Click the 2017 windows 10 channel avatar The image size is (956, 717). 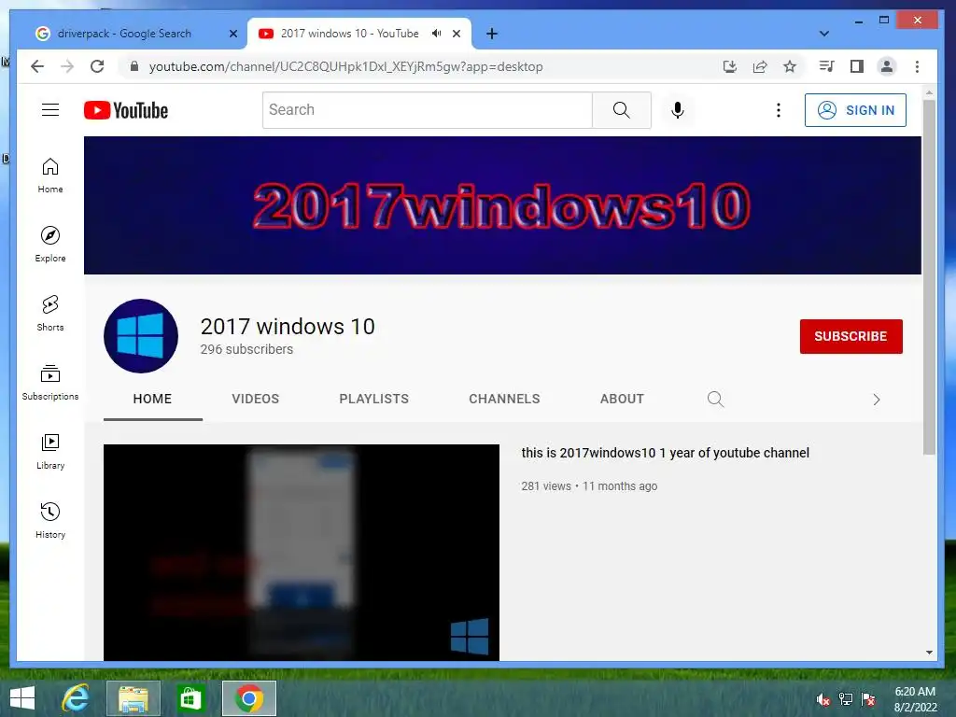coord(141,336)
